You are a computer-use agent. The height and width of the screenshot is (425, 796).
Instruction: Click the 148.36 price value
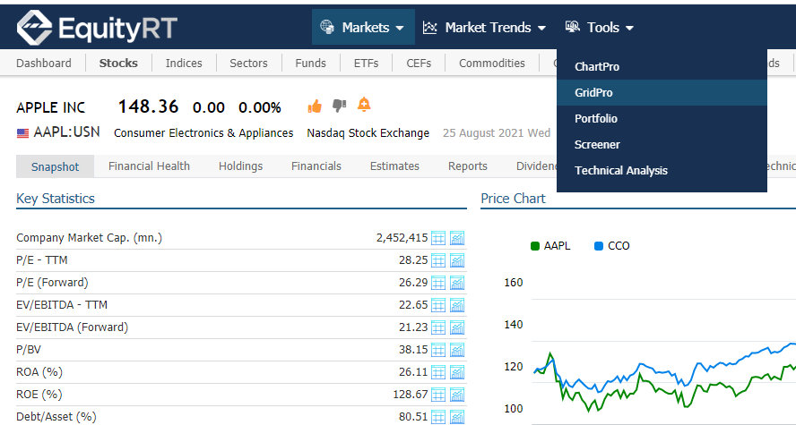click(148, 106)
